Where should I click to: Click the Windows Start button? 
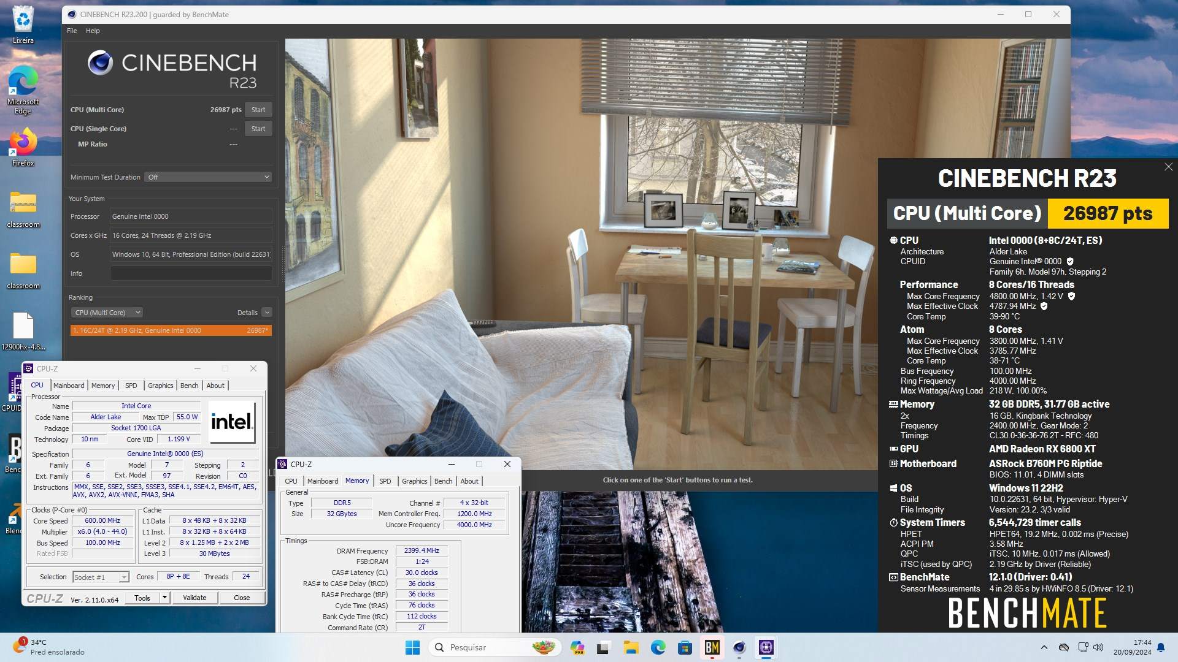tap(412, 647)
